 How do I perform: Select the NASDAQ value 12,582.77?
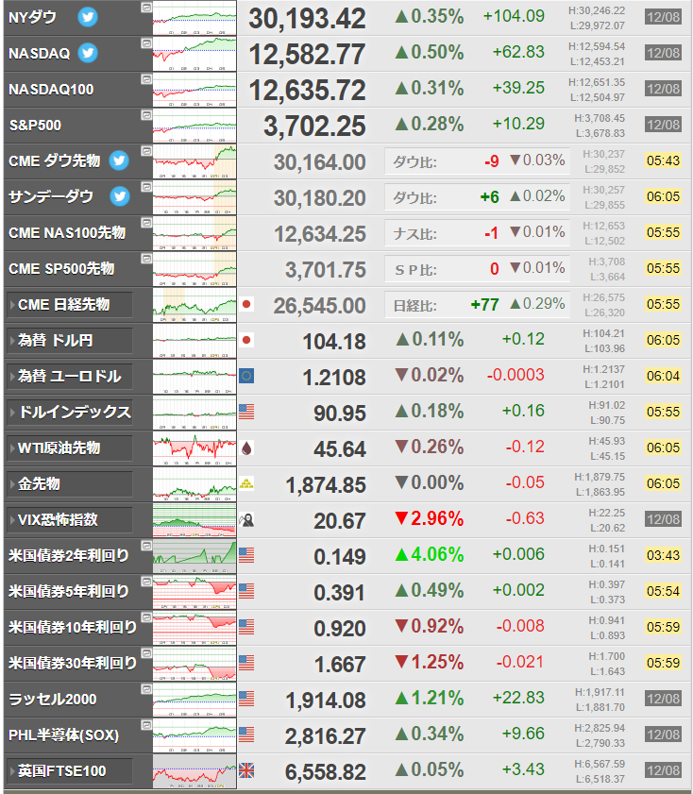(307, 55)
